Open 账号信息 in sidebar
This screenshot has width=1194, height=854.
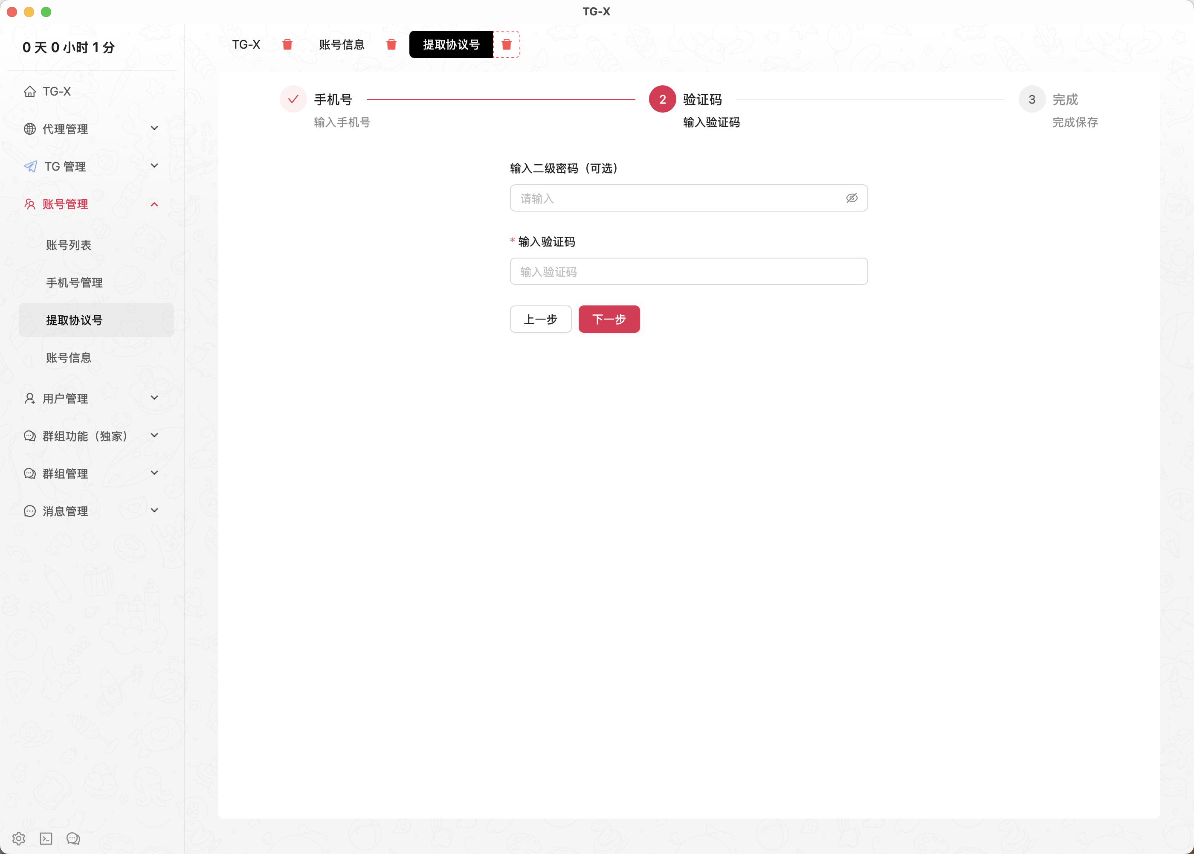(x=69, y=357)
